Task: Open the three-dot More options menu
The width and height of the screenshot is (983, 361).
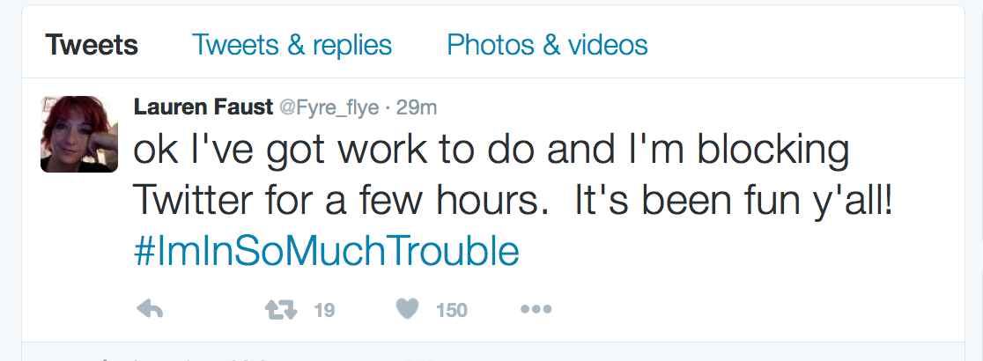Action: [x=536, y=309]
